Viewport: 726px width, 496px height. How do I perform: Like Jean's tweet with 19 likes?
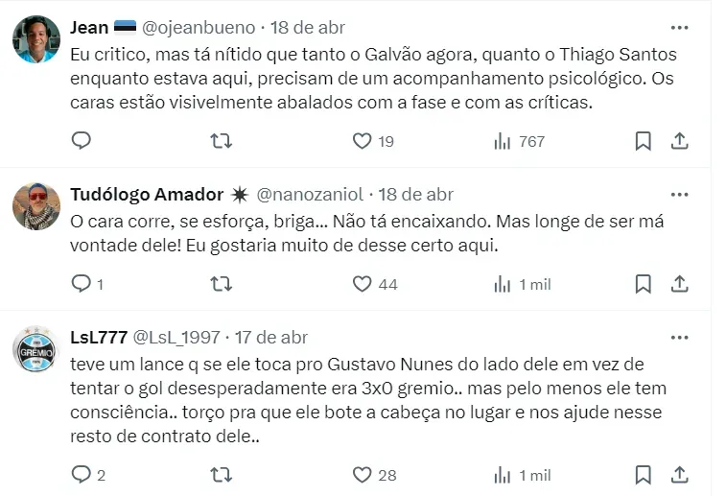tap(362, 141)
